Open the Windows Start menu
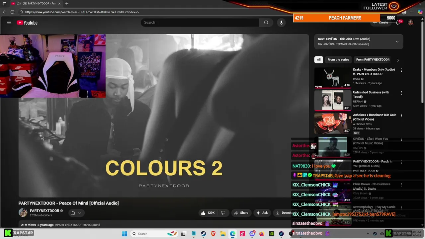Screen dimensions: 425x239 coord(125,234)
